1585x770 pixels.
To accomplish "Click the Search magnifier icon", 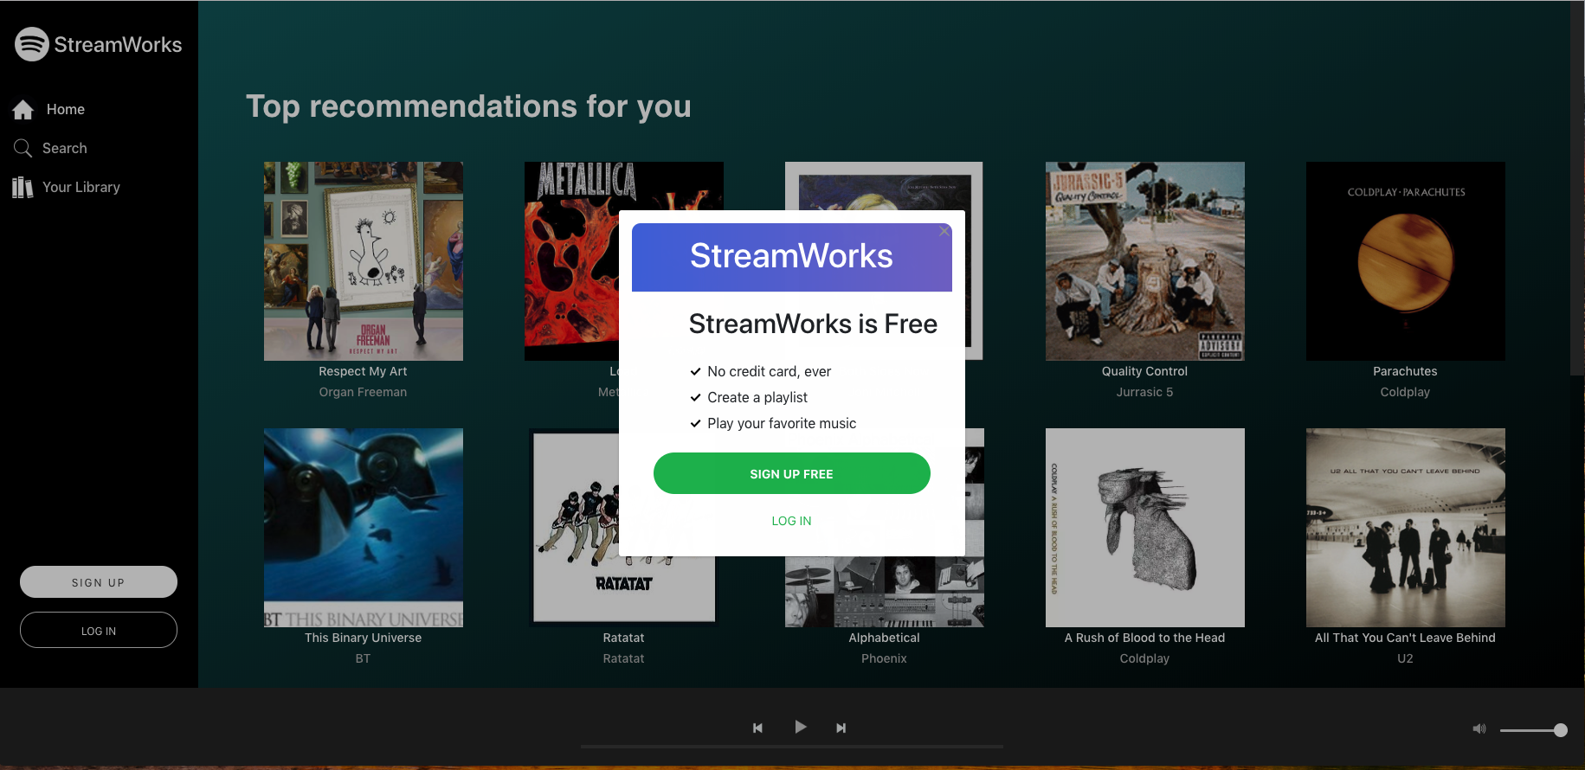I will tap(23, 148).
